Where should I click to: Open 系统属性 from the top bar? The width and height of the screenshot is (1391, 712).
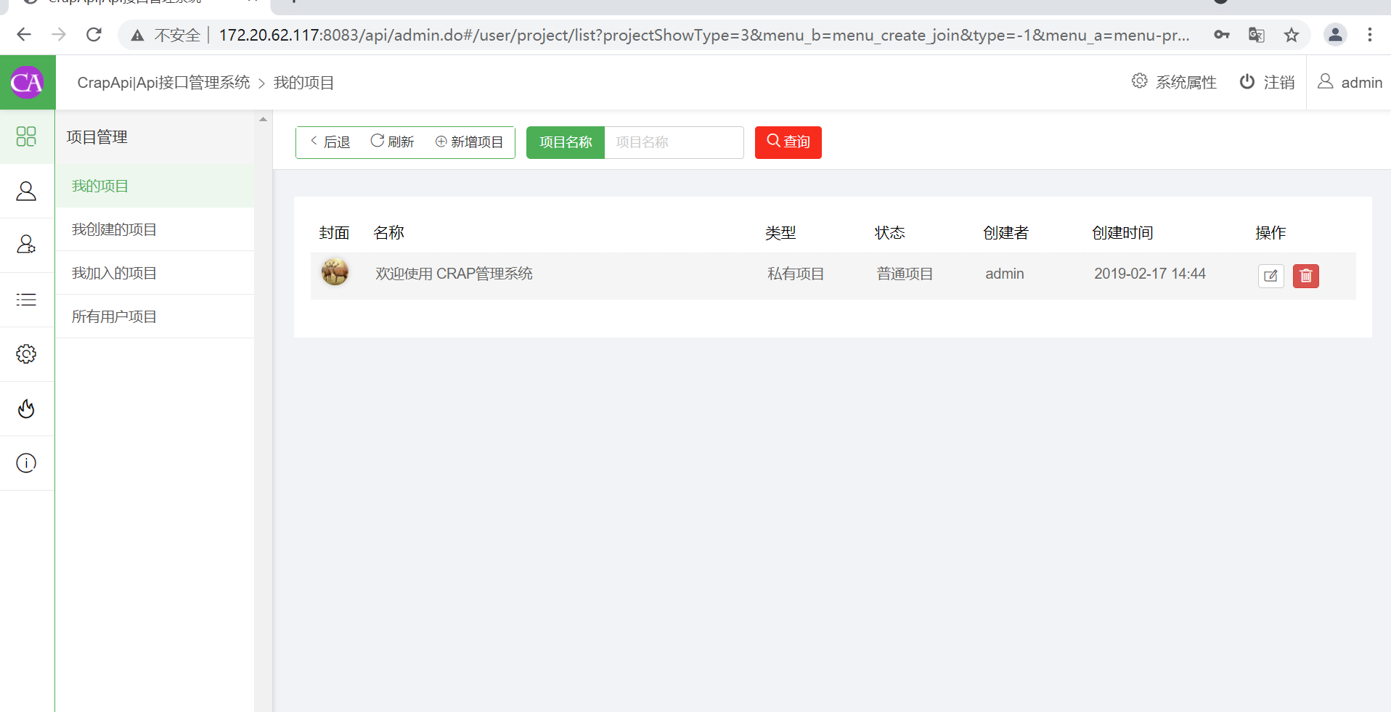pyautogui.click(x=1173, y=82)
